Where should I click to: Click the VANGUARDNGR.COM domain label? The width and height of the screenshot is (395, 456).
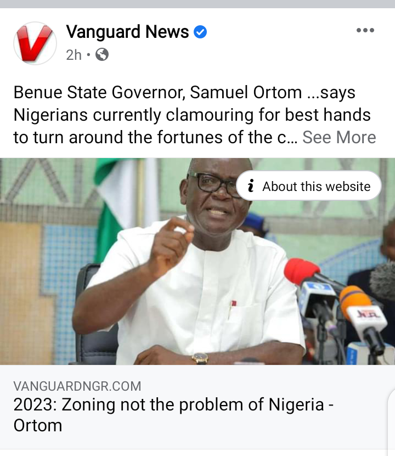[x=77, y=386]
